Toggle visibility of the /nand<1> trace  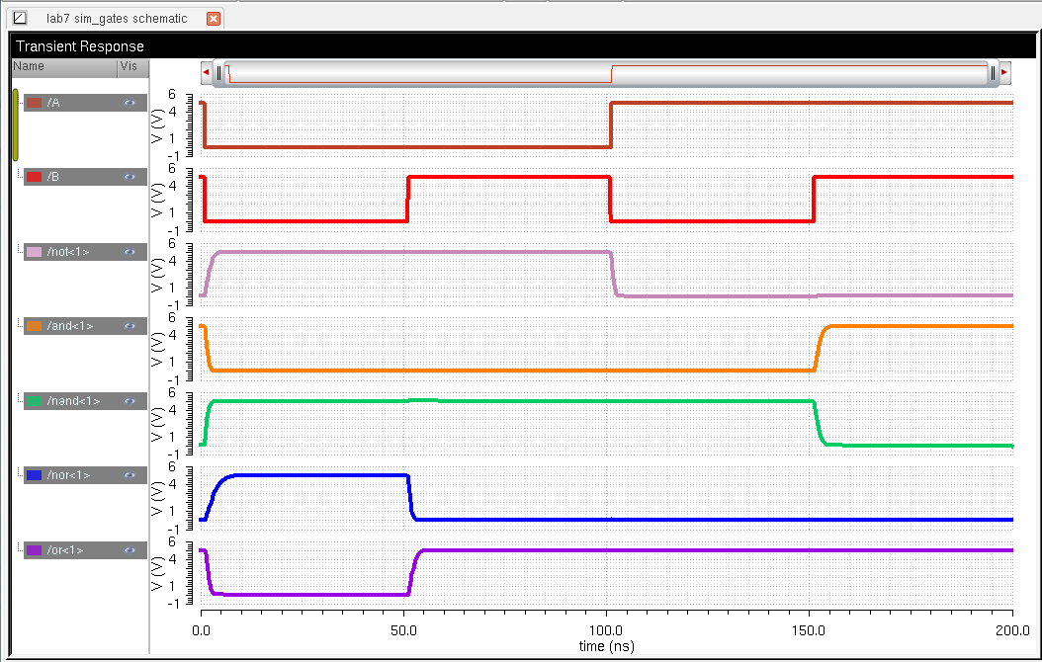(x=130, y=401)
